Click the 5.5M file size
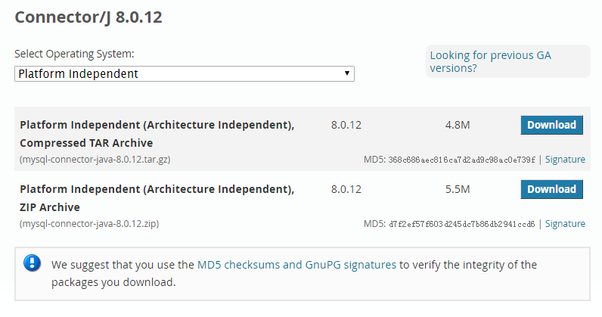 click(x=458, y=189)
